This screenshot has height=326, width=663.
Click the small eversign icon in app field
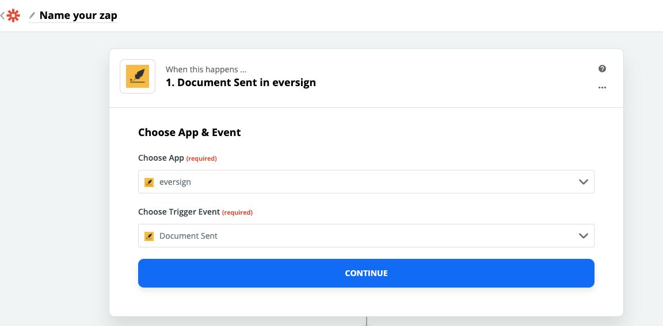pos(149,182)
